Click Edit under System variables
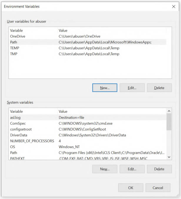 (132, 169)
